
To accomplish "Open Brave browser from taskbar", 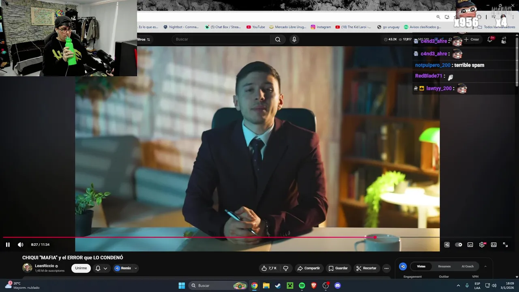I will [313, 286].
